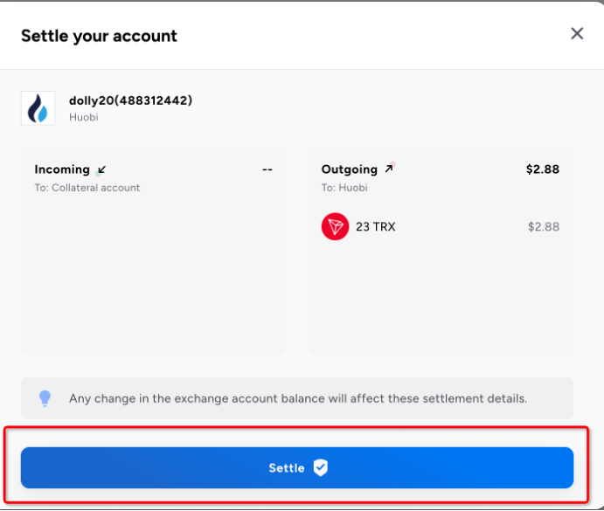Click the bold $2.88 Outgoing total

pyautogui.click(x=542, y=169)
